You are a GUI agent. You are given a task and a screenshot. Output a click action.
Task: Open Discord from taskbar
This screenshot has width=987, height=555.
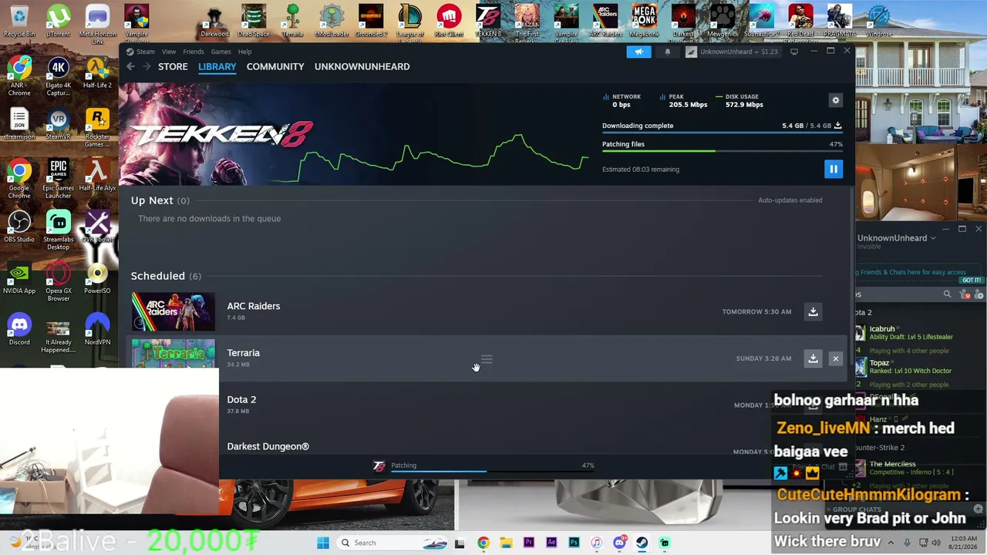(x=619, y=543)
